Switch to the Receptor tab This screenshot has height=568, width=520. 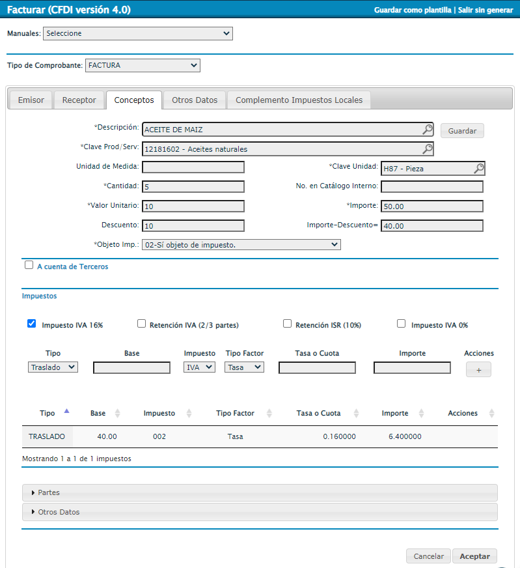(79, 100)
